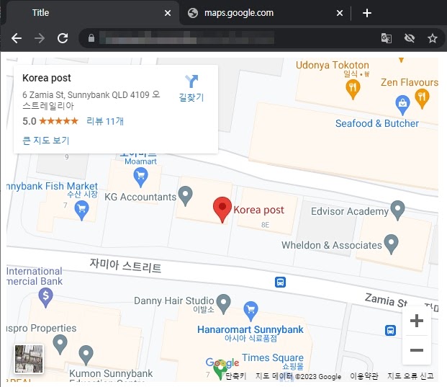The height and width of the screenshot is (387, 447).
Task: Open the 길찾기 directions link text
Action: 191,97
